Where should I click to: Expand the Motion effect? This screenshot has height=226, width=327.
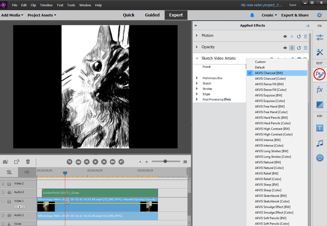pyautogui.click(x=197, y=35)
